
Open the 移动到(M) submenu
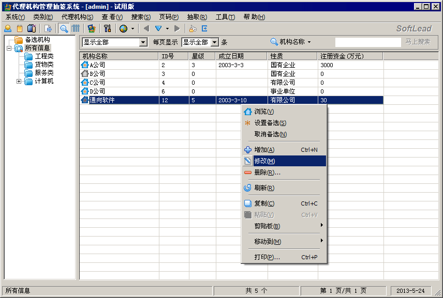click(284, 242)
